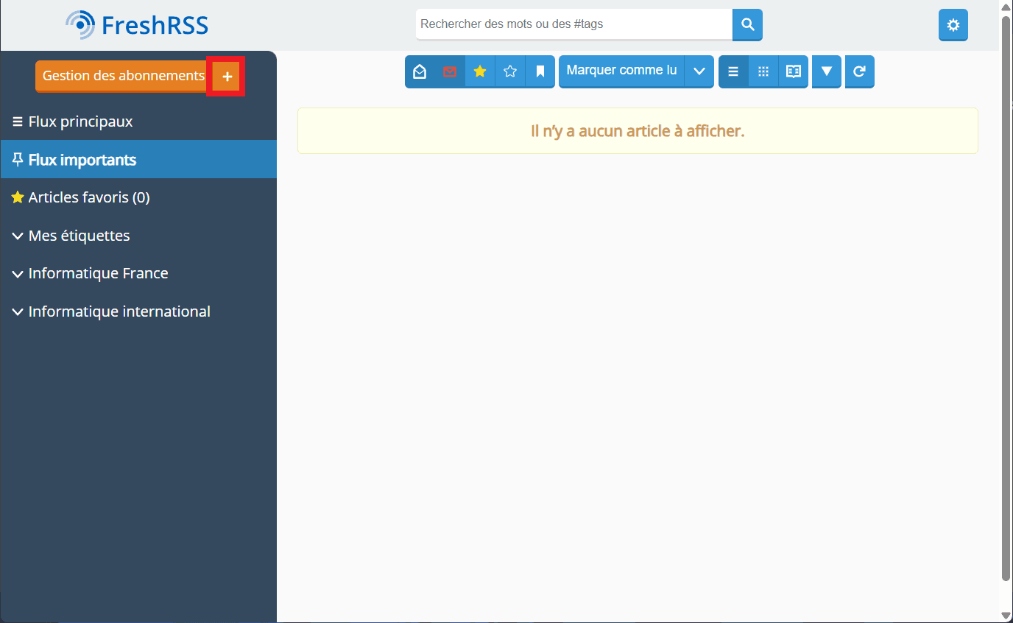Click the outlined star non-favorites filter
This screenshot has height=623, width=1013.
(x=510, y=71)
